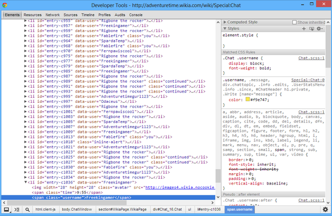The height and width of the screenshot is (216, 332).
Task: Expand the padding property shorthand arrow
Action: [250, 179]
